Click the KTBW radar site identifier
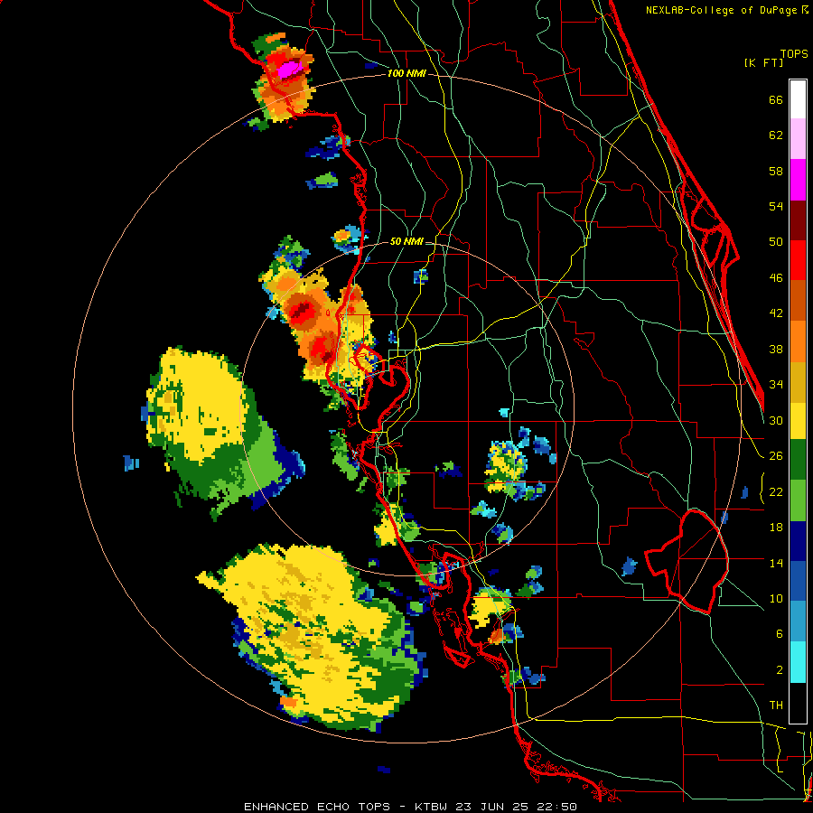Image resolution: width=813 pixels, height=813 pixels. (431, 807)
